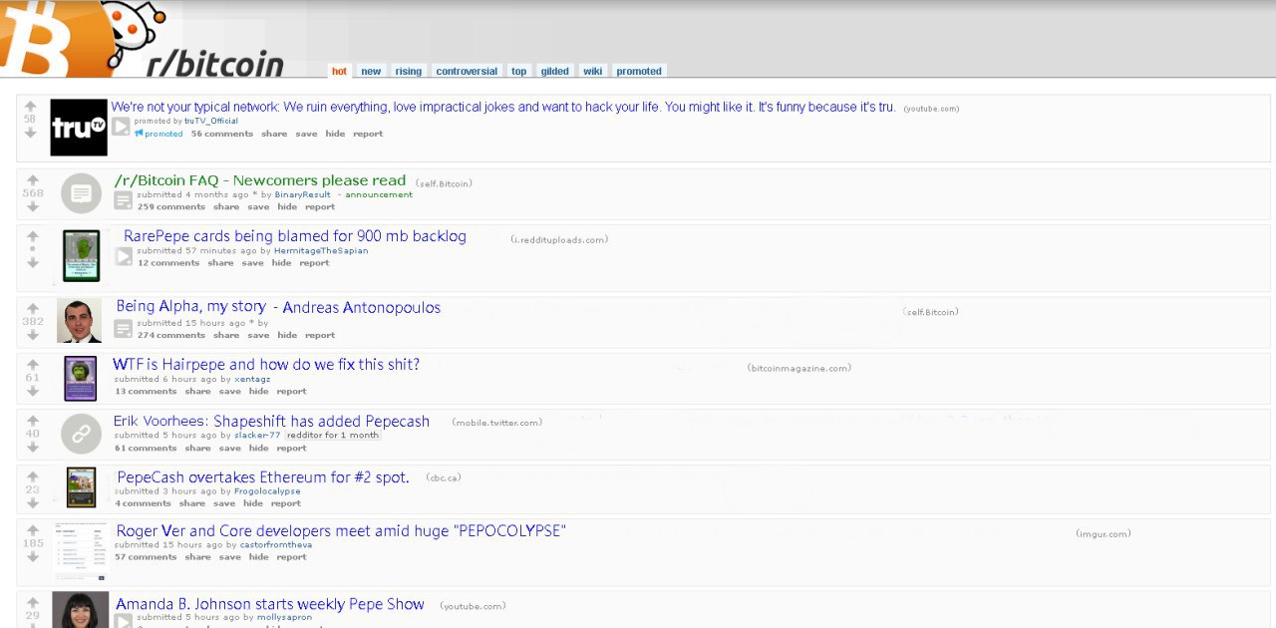Image resolution: width=1276 pixels, height=628 pixels.
Task: Upvote the Erik Voorhees Shapeshift post
Action: (32, 421)
